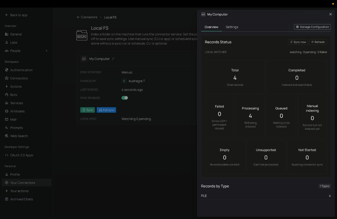Screen dimensions: 337x219
Task: Open Connectors in the Workspace section
Action: pyautogui.click(x=26, y=78)
